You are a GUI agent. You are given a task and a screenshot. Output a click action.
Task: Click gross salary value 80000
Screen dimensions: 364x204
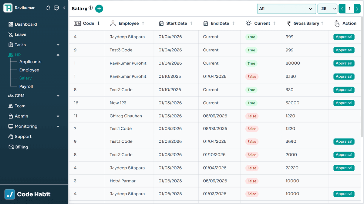point(293,63)
